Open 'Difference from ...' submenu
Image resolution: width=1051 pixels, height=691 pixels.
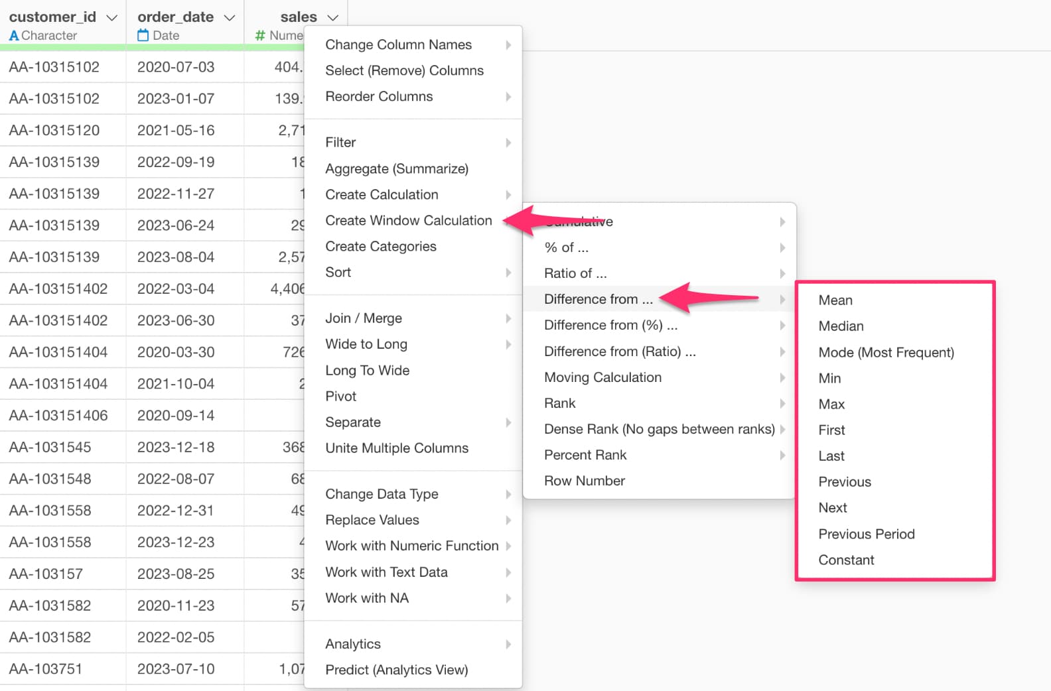pos(660,299)
